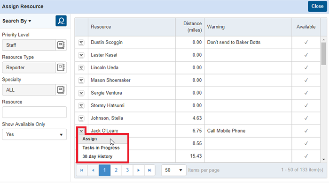329x184 pixels.
Task: Click the Mason Shoemaker name cell
Action: (x=132, y=80)
